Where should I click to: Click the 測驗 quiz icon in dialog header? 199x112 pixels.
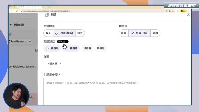pos(47,15)
